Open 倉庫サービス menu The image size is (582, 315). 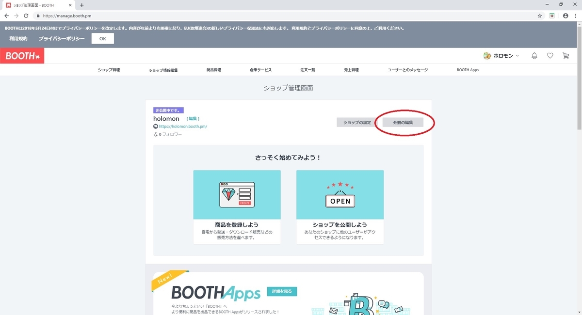(261, 70)
